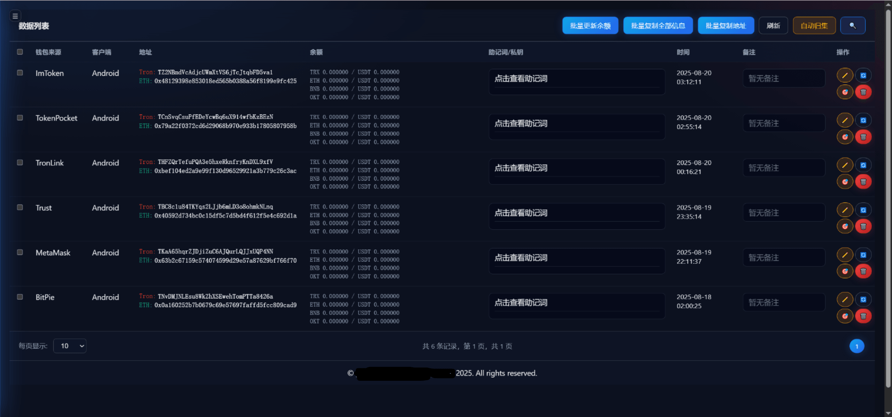The image size is (892, 417).
Task: Open the hamburger menu icon at top left
Action: (x=15, y=16)
